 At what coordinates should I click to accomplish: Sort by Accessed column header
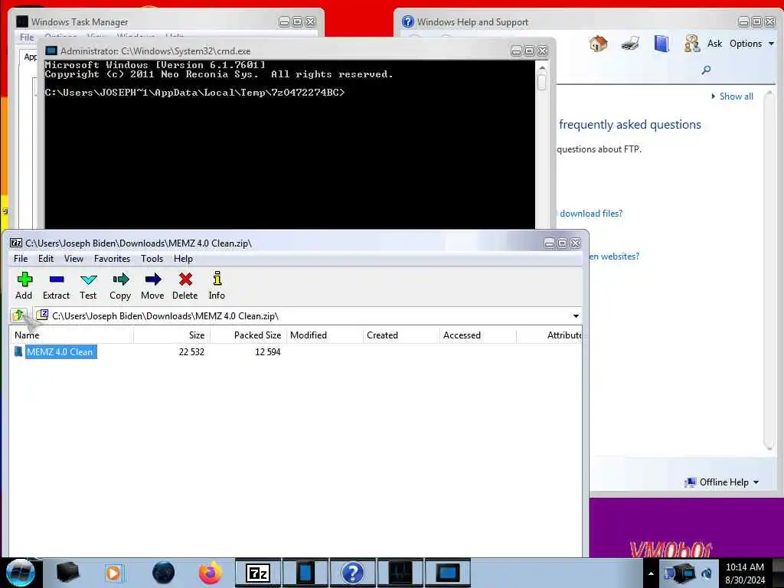point(478,335)
